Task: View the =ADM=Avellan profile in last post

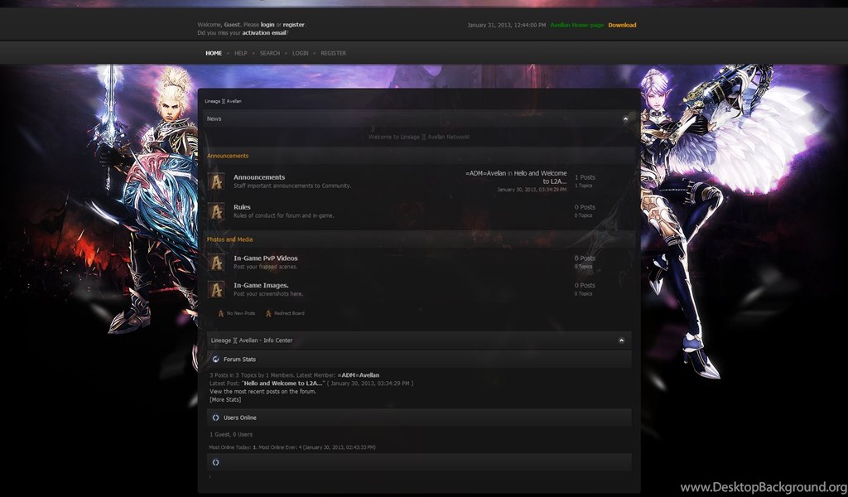Action: coord(485,173)
